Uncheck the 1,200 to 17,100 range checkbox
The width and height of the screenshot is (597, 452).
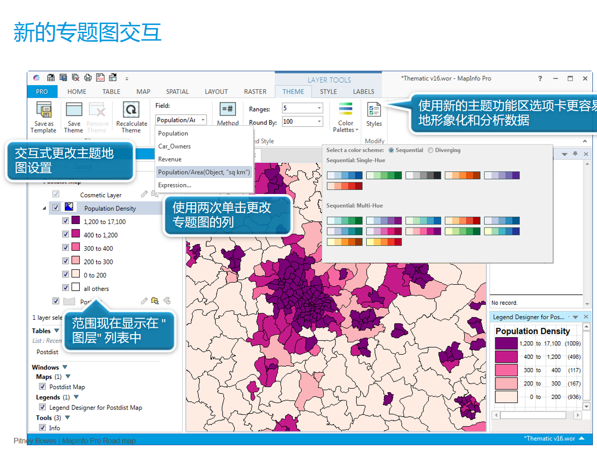(x=65, y=221)
